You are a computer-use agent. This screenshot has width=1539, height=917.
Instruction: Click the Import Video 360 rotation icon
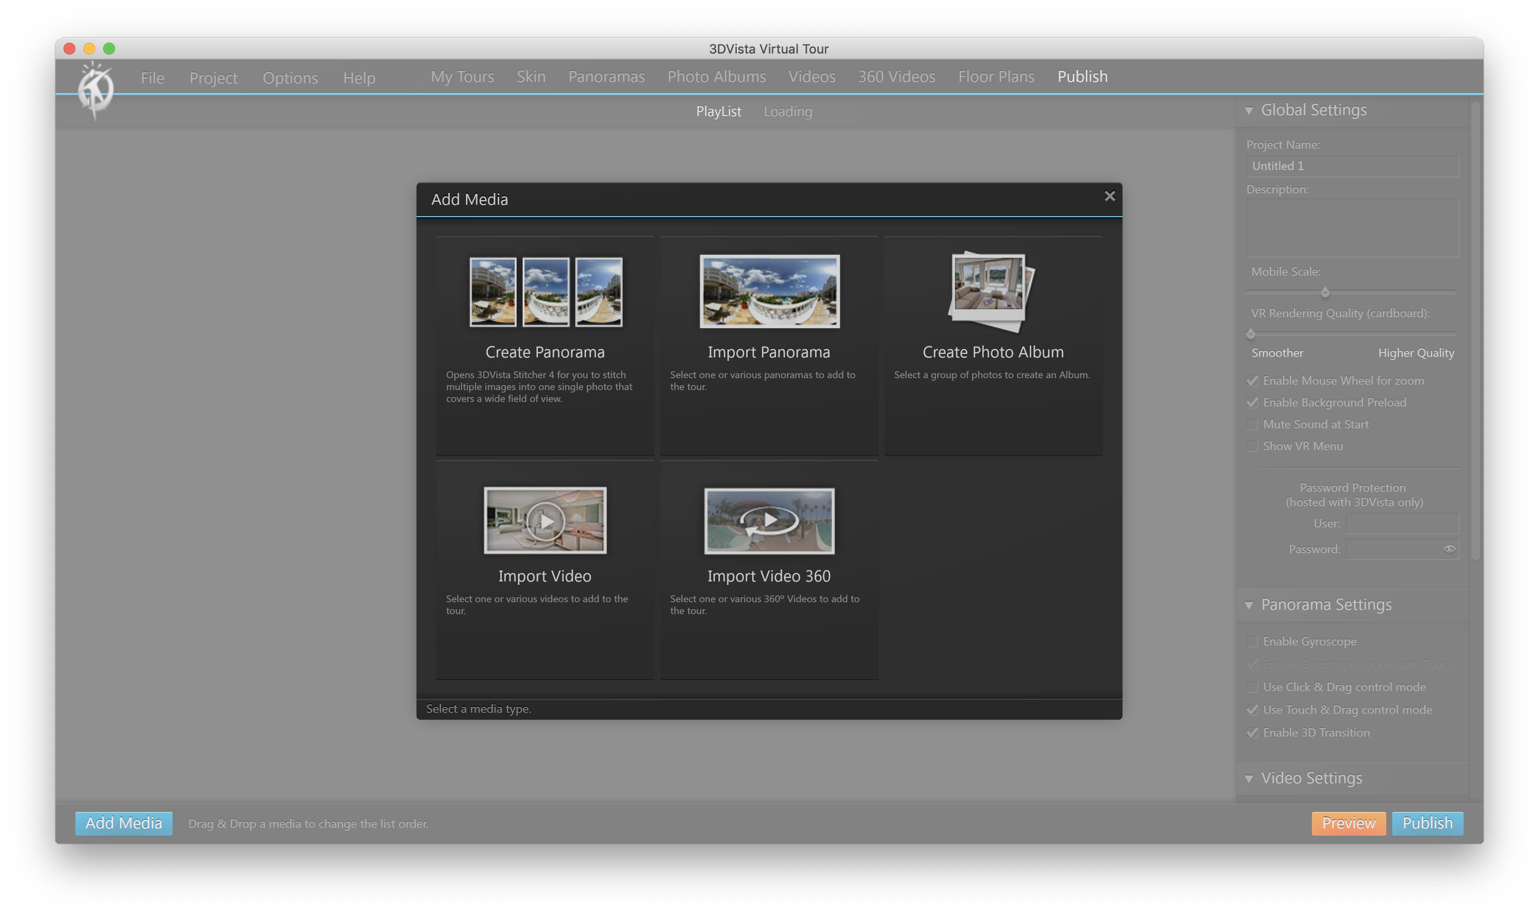(x=769, y=520)
